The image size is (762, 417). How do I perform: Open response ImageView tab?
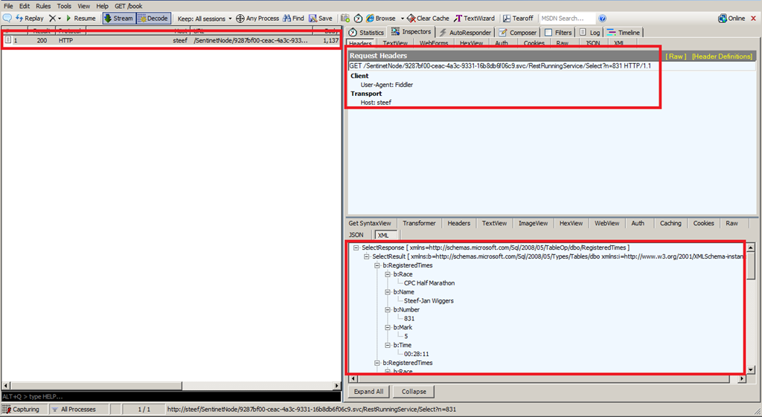click(533, 223)
